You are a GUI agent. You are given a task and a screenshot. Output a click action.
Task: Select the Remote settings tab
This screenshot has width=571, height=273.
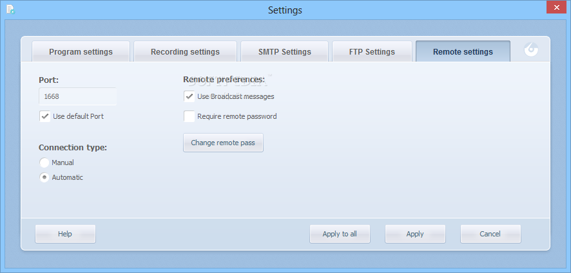[x=463, y=51]
